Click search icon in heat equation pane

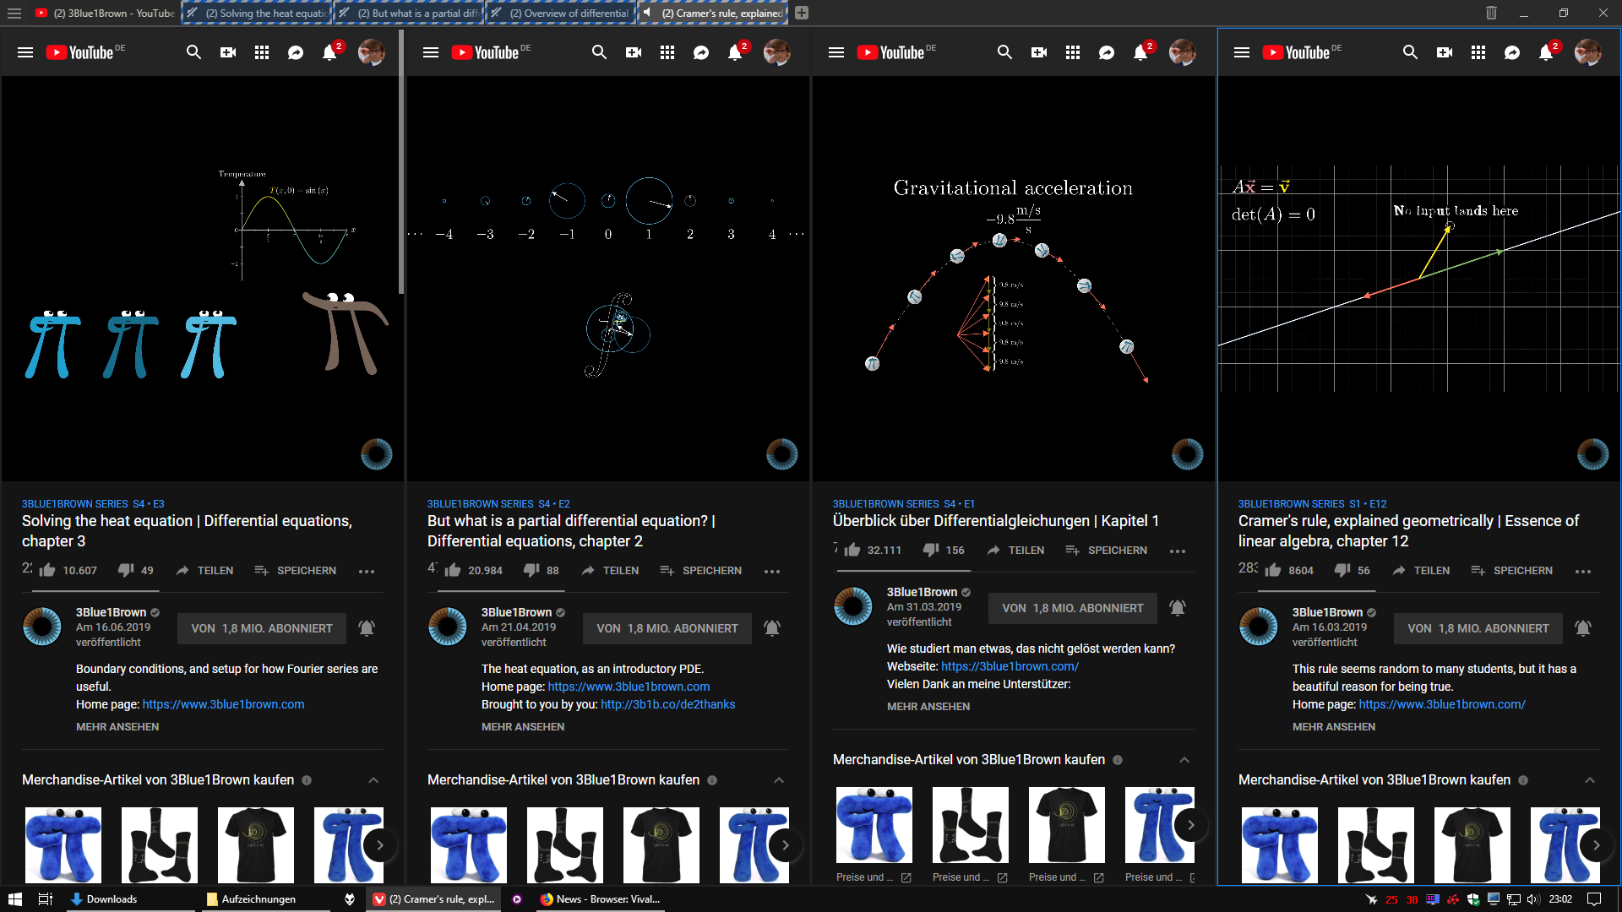(193, 52)
